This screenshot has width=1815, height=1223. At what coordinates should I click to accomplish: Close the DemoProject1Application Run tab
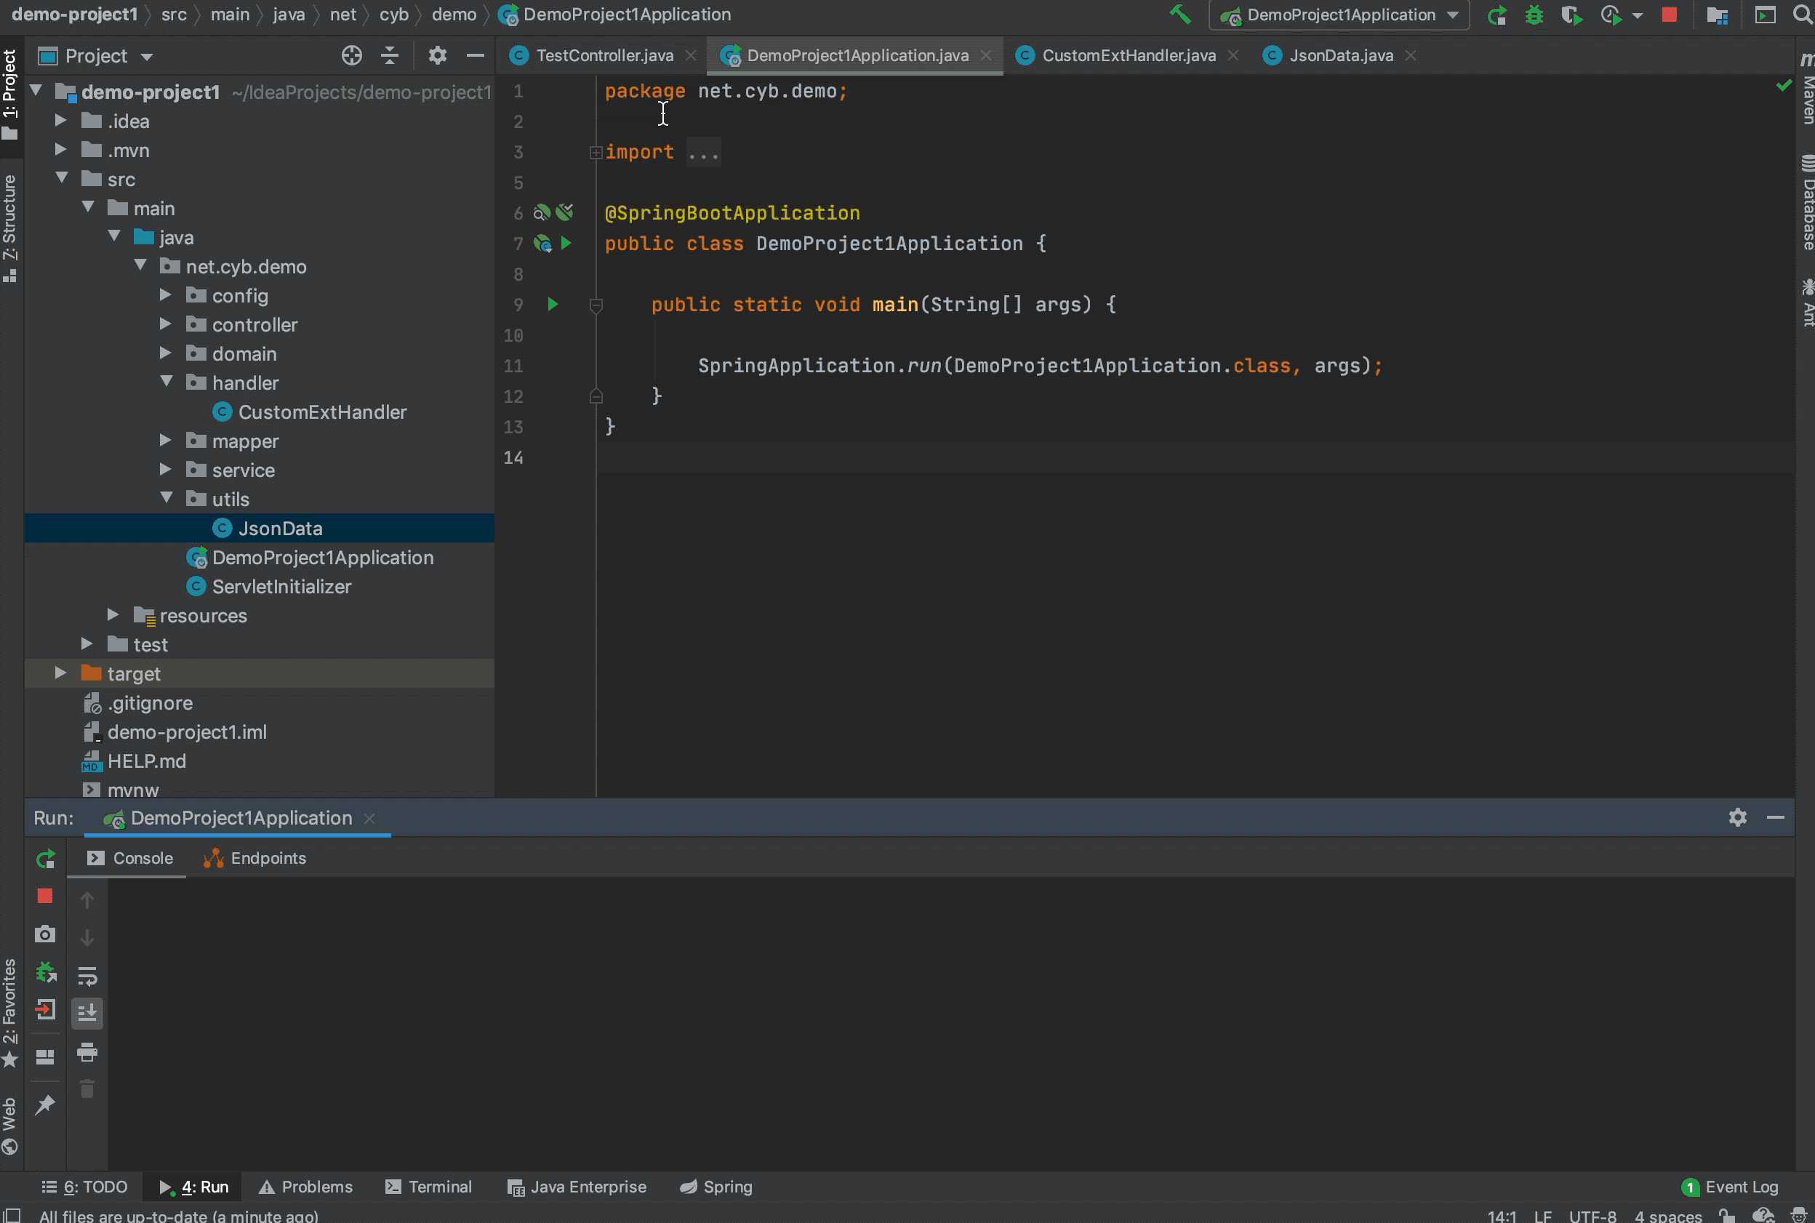point(369,817)
